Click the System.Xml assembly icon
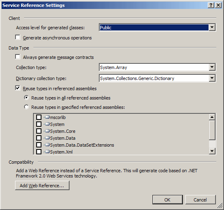The height and width of the screenshot is (210, 224). [47, 152]
